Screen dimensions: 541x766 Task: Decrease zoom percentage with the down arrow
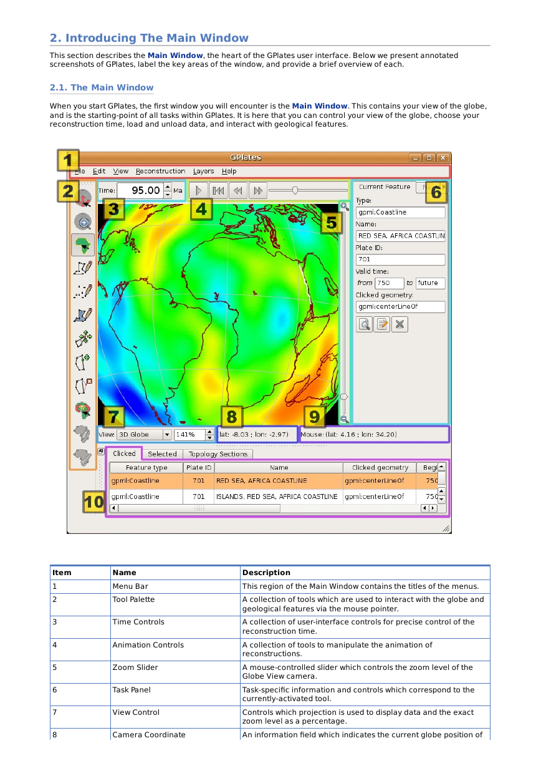point(210,438)
